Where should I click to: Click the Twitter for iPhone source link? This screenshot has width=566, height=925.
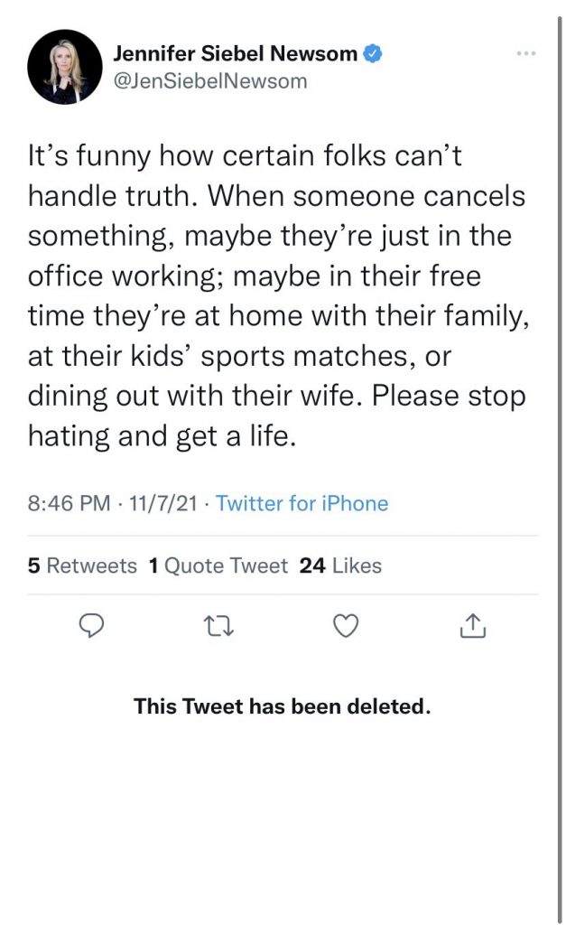302,503
